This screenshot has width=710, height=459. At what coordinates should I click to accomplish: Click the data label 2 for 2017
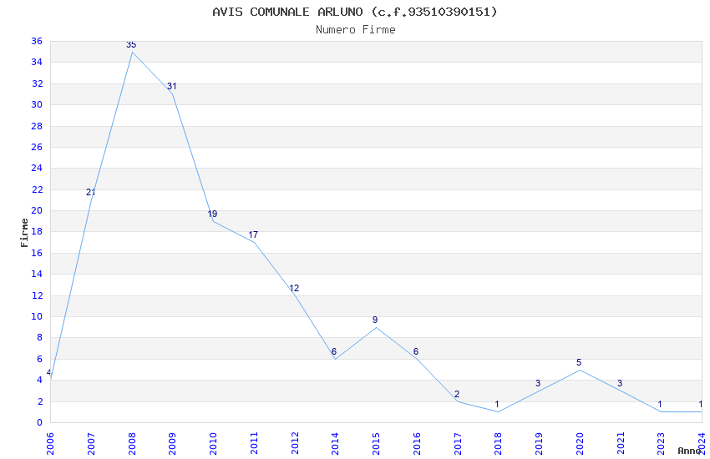(456, 394)
